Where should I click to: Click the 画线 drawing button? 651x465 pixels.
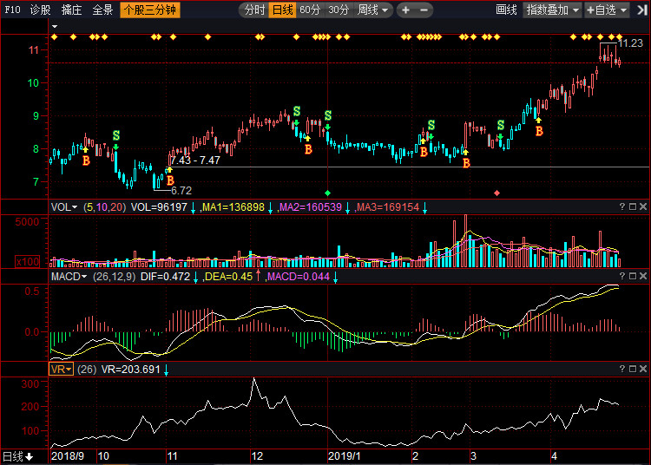506,10
